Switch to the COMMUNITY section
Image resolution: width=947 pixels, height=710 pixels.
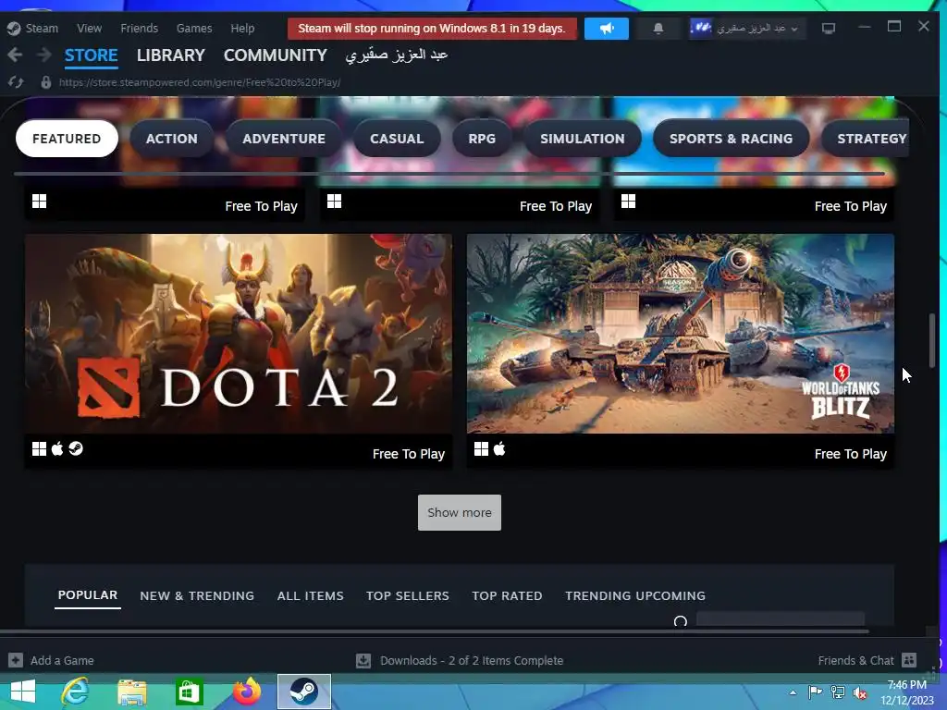tap(276, 55)
